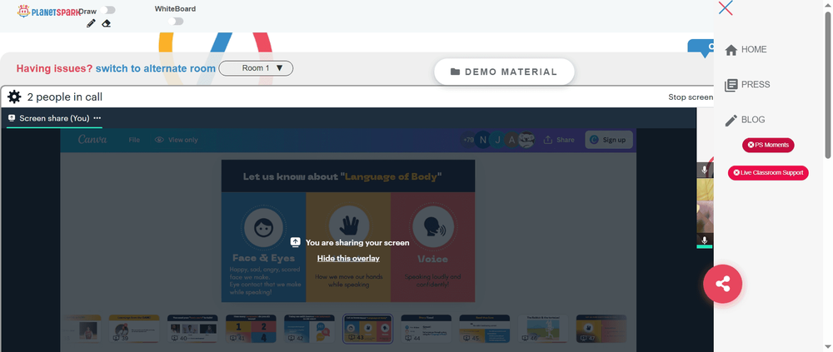Select slide thumbnail 40
This screenshot has width=833, height=352.
click(x=192, y=329)
